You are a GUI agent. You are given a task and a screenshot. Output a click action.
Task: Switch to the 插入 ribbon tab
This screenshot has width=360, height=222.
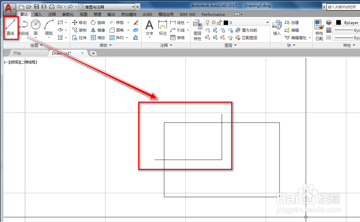pyautogui.click(x=38, y=14)
